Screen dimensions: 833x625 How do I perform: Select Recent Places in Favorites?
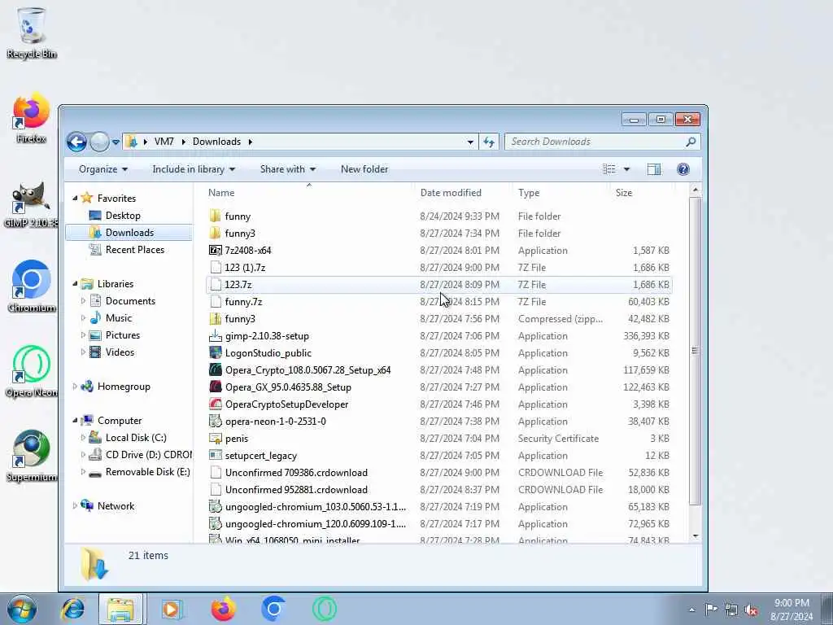(135, 250)
